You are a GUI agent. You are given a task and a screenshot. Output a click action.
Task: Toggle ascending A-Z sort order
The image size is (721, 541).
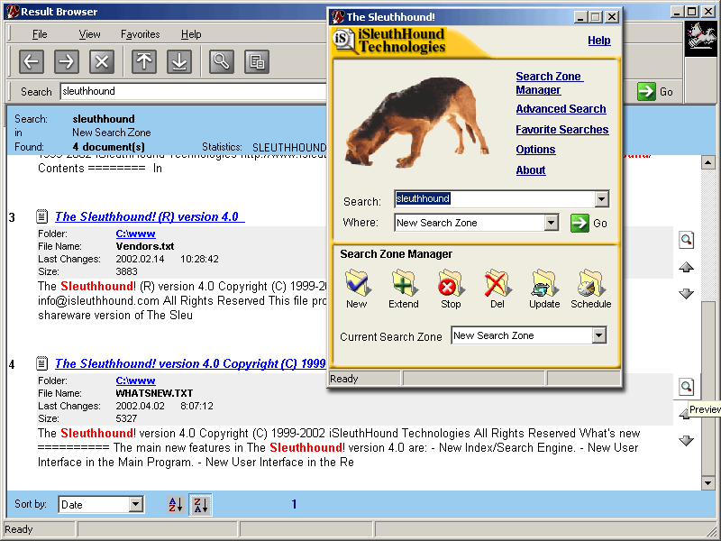(176, 505)
